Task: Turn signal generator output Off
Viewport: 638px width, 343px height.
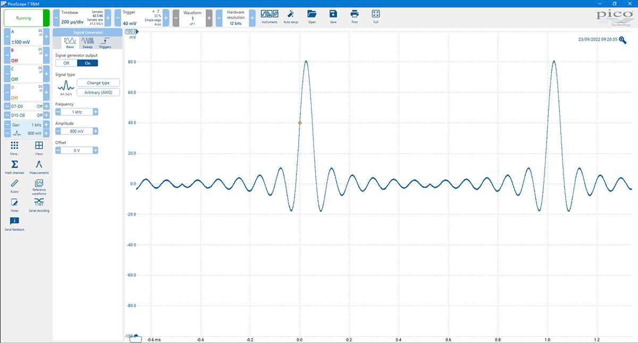Action: tap(66, 63)
